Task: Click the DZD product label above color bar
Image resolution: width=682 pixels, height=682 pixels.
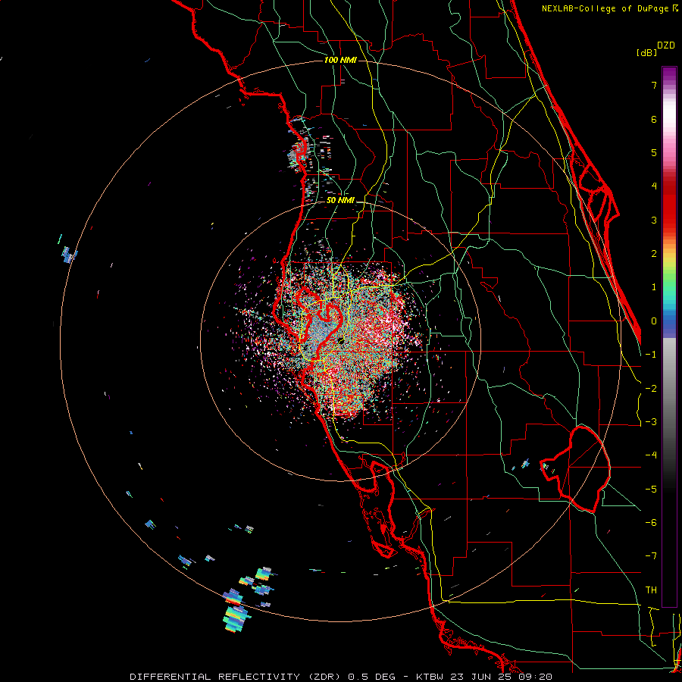Action: click(666, 45)
